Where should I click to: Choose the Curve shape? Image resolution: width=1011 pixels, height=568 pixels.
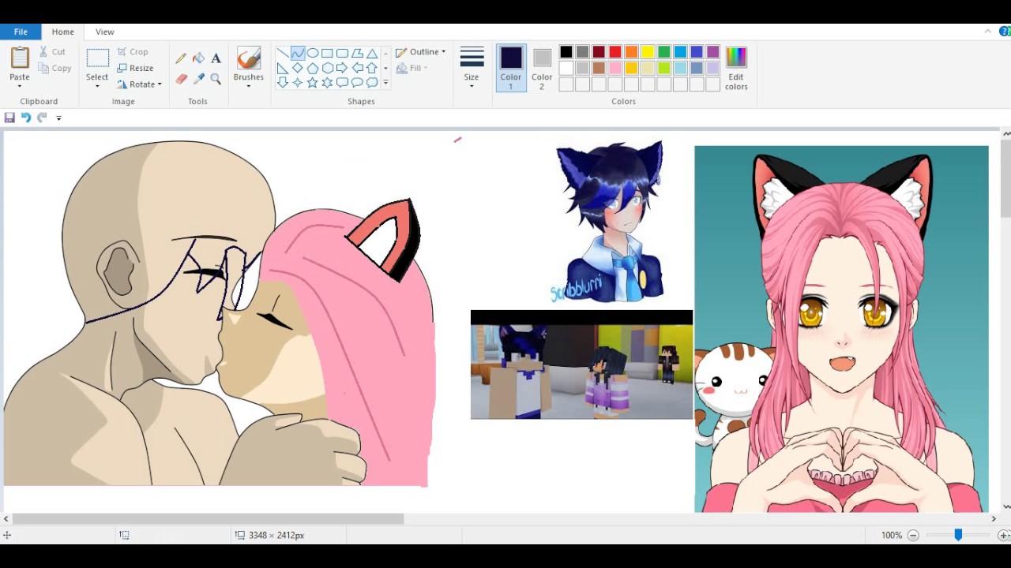[x=297, y=54]
